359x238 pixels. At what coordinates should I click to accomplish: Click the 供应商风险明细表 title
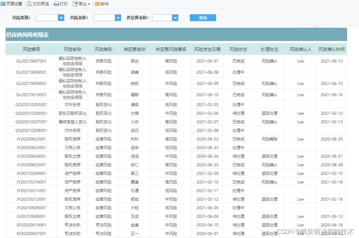pos(28,35)
